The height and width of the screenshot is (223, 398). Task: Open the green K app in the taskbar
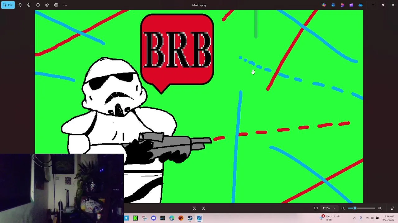point(135,218)
